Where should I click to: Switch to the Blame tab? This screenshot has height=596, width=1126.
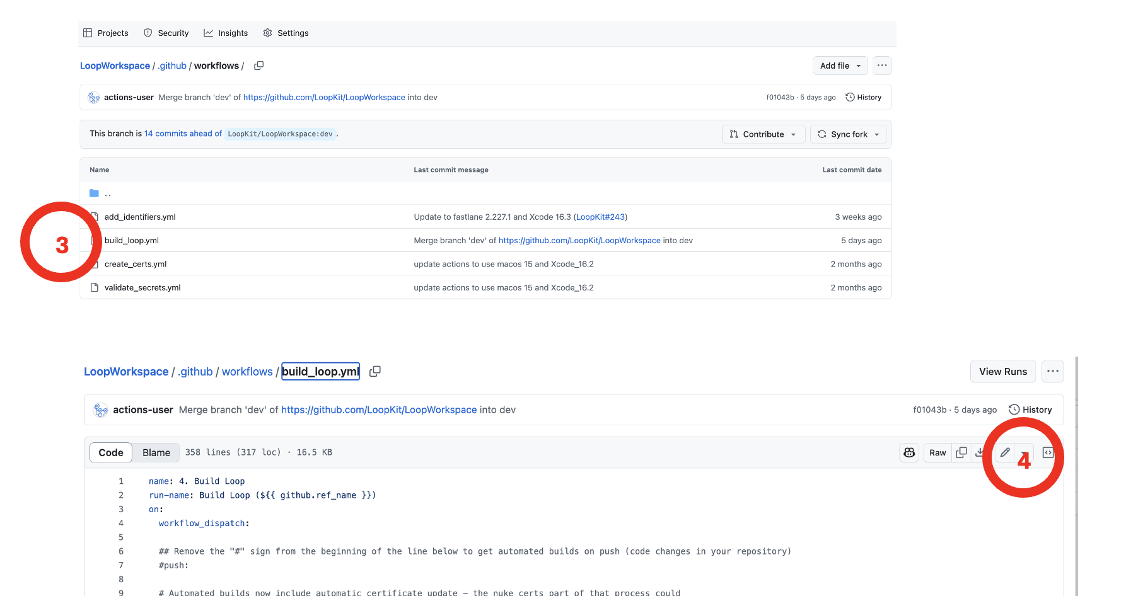156,452
